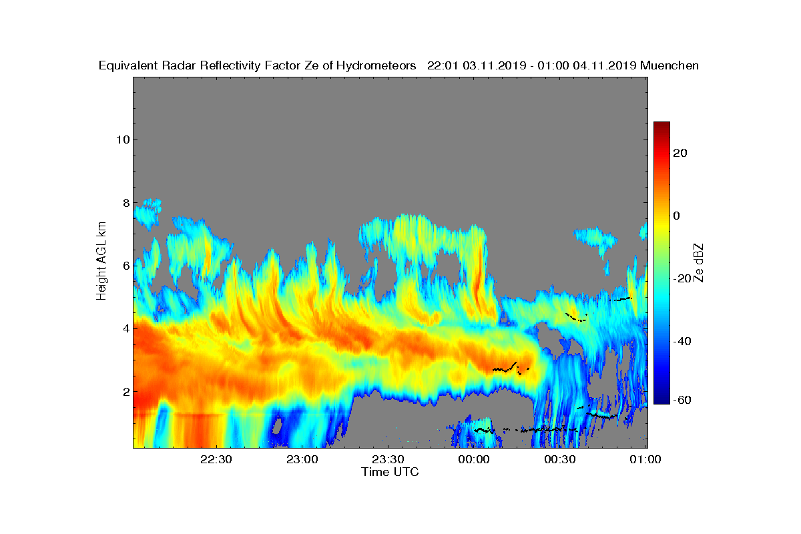Click the '23:30' time tick label
The width and height of the screenshot is (801, 534).
point(388,460)
